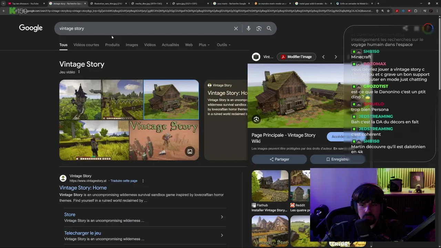The width and height of the screenshot is (441, 248).
Task: Switch to the Actualités tab
Action: click(x=170, y=45)
